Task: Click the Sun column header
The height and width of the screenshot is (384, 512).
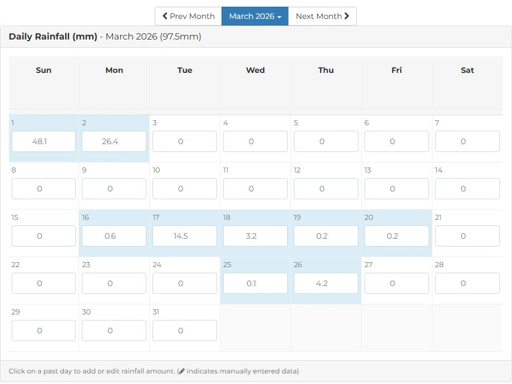Action: [x=44, y=70]
